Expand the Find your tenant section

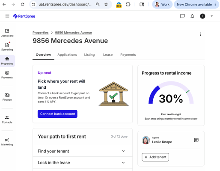(83, 151)
